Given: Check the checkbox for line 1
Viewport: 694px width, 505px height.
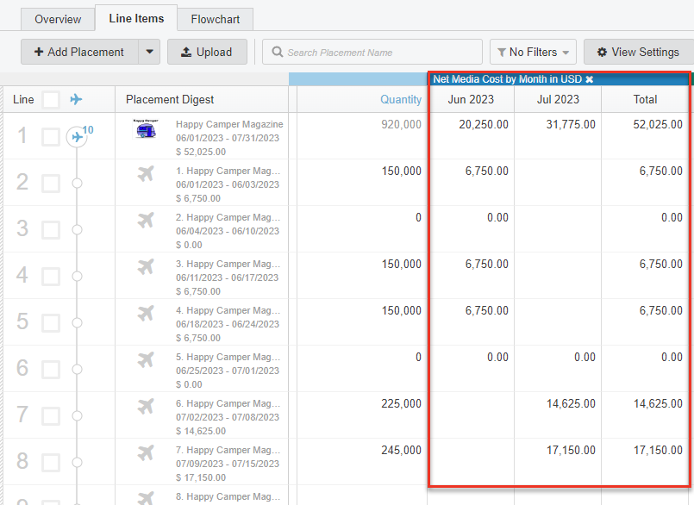Looking at the screenshot, I should pyautogui.click(x=51, y=136).
